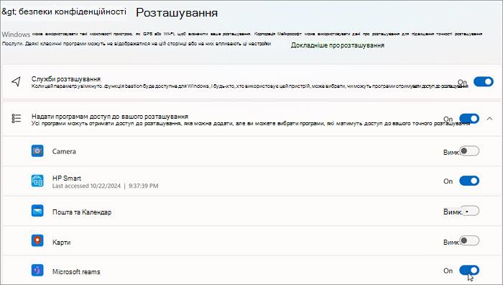The width and height of the screenshot is (503, 285).
Task: Click the Розташування page heading
Action: tap(177, 13)
